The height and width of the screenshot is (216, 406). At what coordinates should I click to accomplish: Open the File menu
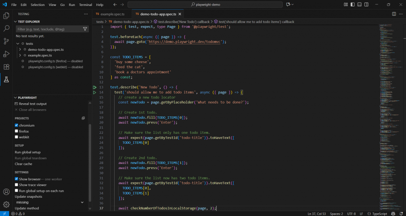(x=14, y=5)
